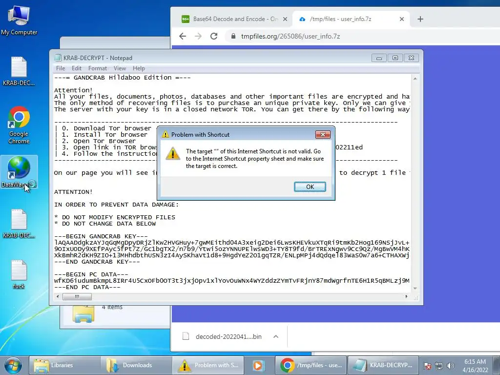This screenshot has width=500, height=375.
Task: Select the 'fuck' text file on desktop
Action: (x=19, y=274)
